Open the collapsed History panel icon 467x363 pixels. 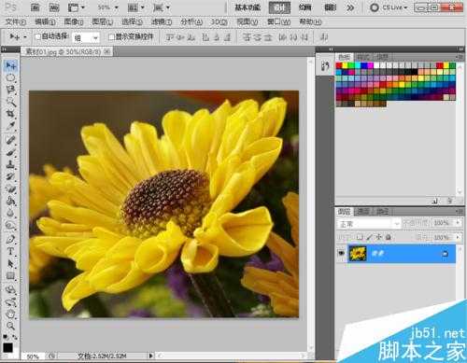pyautogui.click(x=325, y=65)
